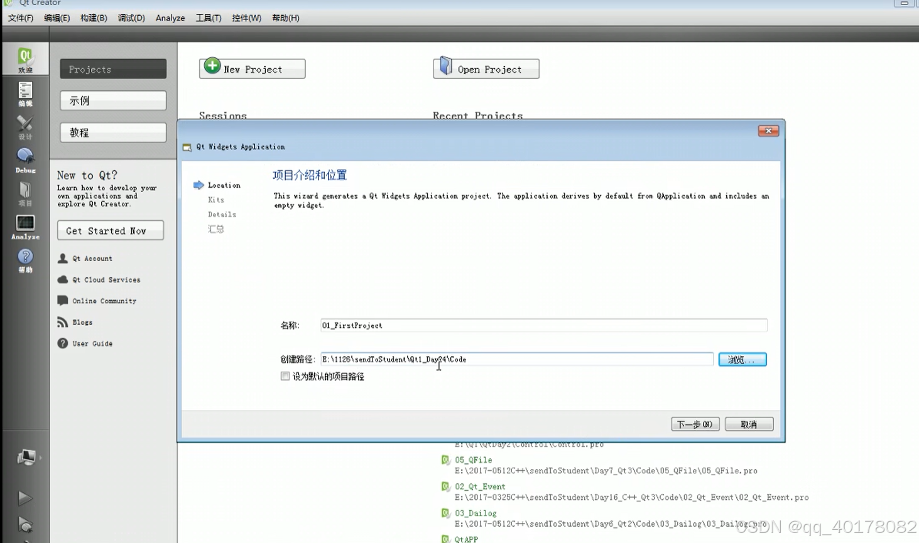
Task: Select the 教程 tab
Action: (x=113, y=132)
